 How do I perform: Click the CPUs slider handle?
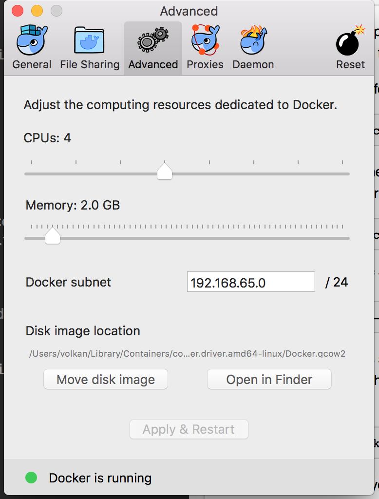[165, 171]
